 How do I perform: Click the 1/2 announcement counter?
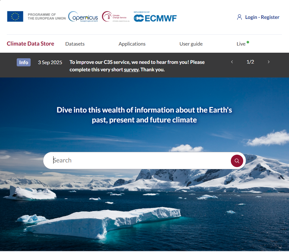pos(250,62)
